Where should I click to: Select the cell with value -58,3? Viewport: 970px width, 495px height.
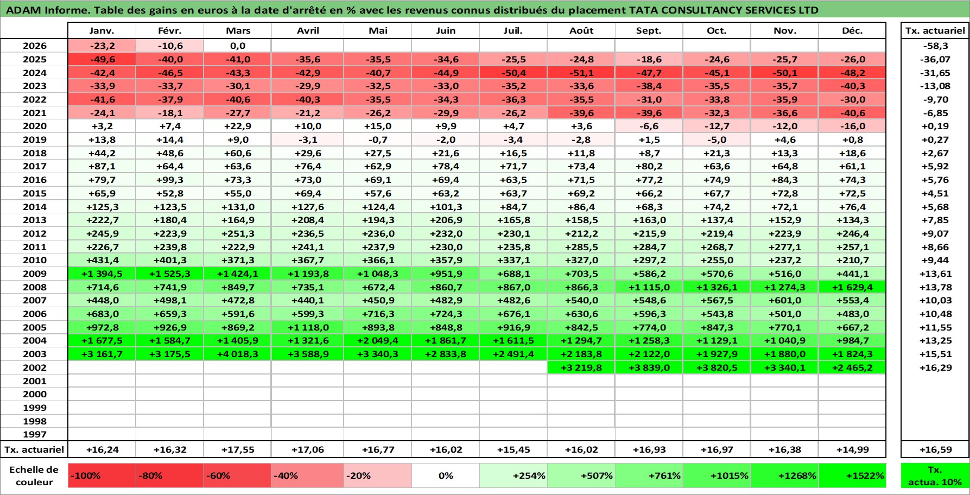click(935, 46)
